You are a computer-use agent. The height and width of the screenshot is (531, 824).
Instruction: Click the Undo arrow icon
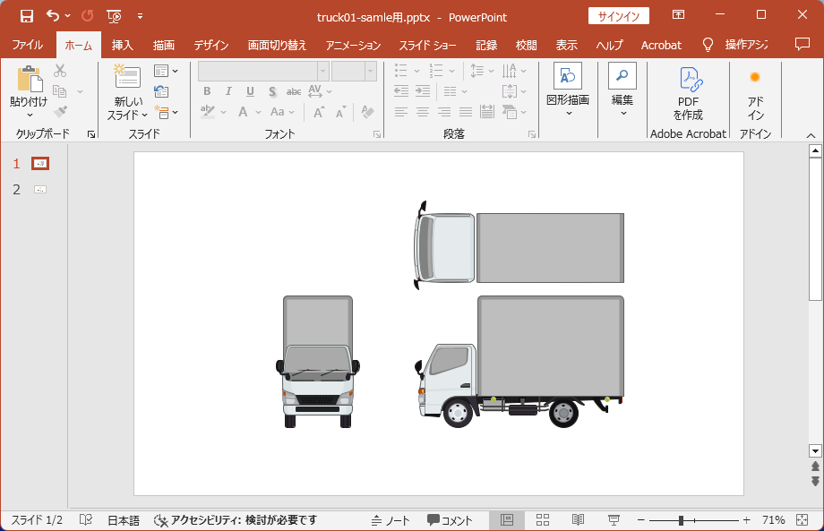pos(53,16)
